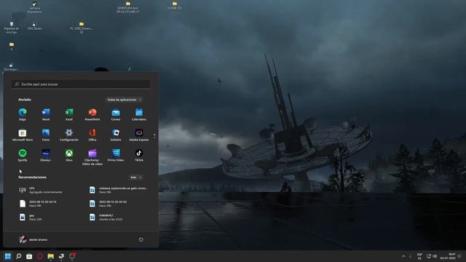
Task: Launch Spotify from the Start menu
Action: click(x=23, y=155)
